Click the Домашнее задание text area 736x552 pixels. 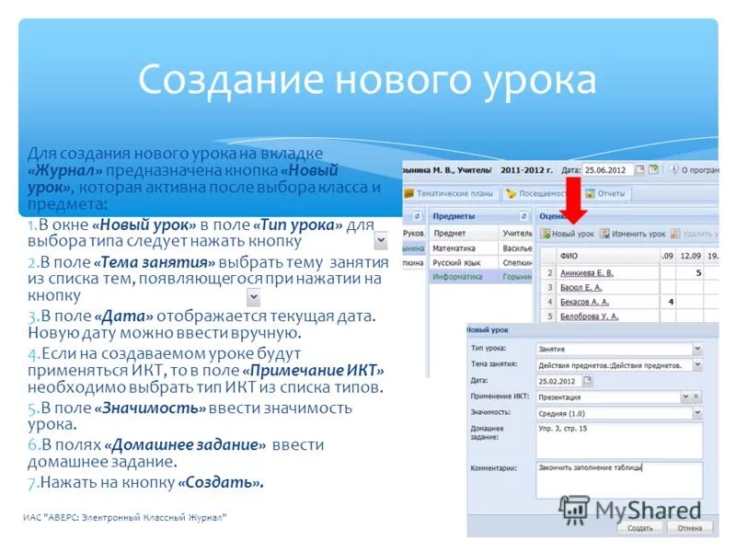[619, 441]
